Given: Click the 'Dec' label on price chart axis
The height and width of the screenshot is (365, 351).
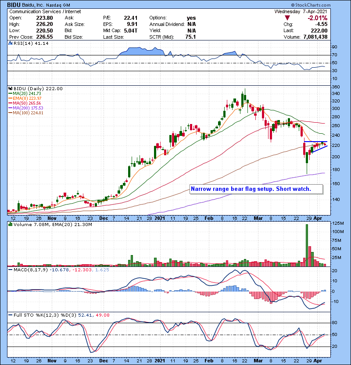Looking at the screenshot, I should point(104,218).
